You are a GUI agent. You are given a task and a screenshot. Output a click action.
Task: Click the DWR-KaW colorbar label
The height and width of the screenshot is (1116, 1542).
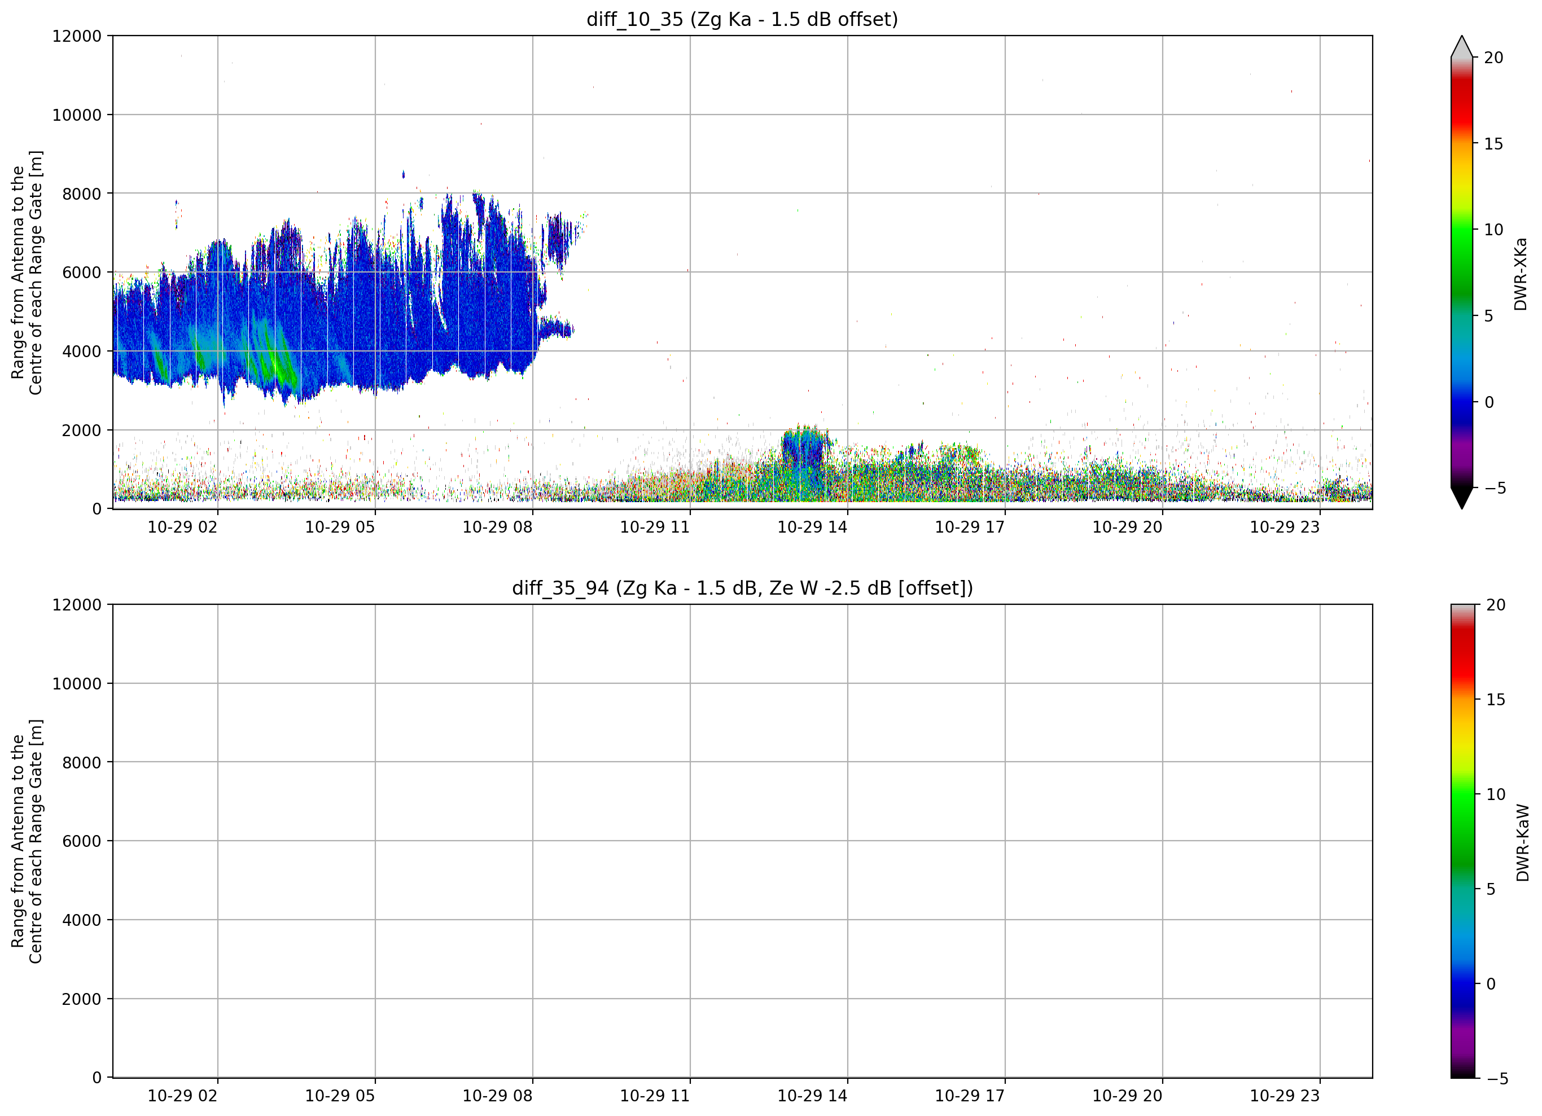tap(1522, 842)
